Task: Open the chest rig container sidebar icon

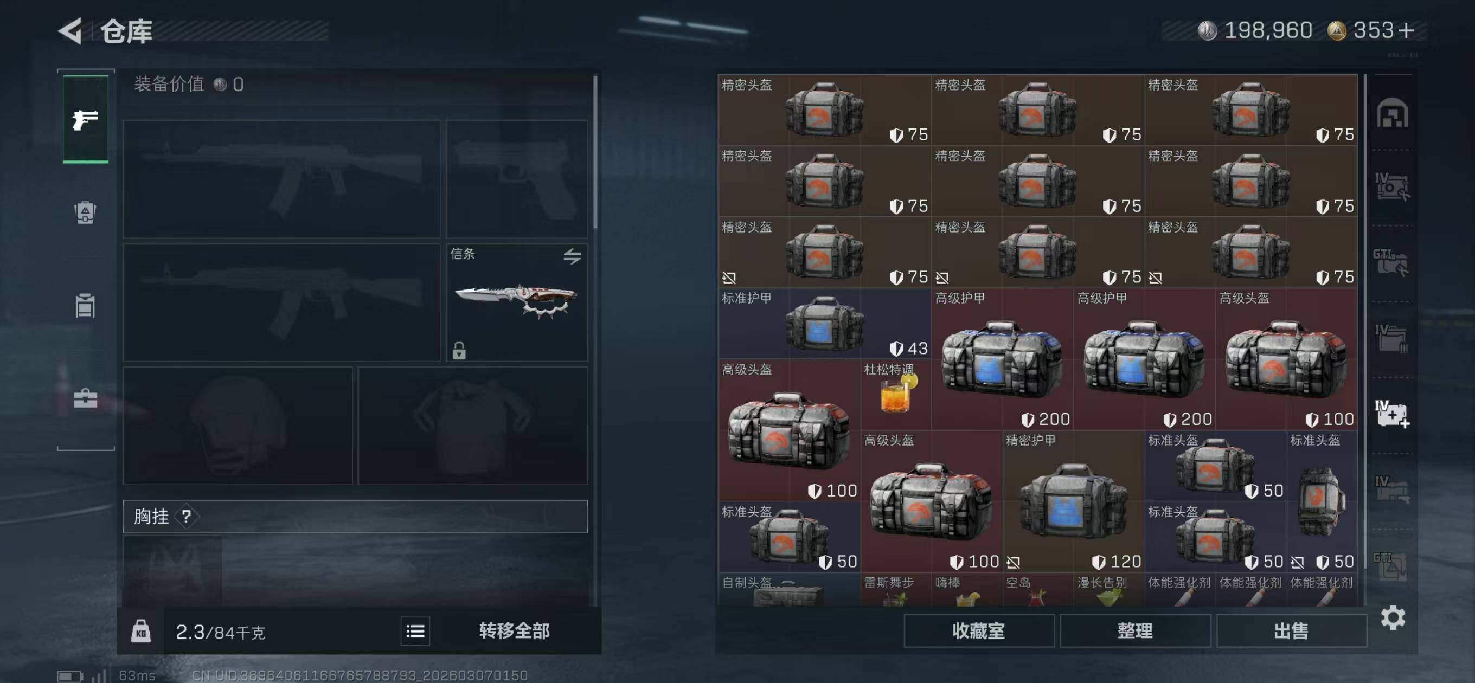Action: [85, 305]
